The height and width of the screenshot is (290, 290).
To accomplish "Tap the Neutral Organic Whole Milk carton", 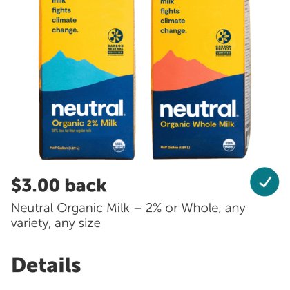I will [x=201, y=79].
